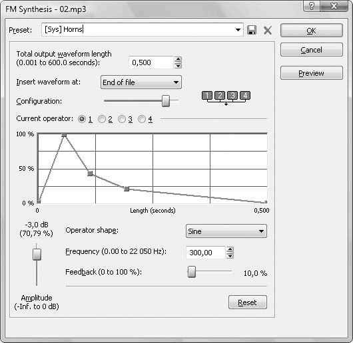This screenshot has height=343, width=353.
Task: Delete the preset with the X icon
Action: point(268,30)
